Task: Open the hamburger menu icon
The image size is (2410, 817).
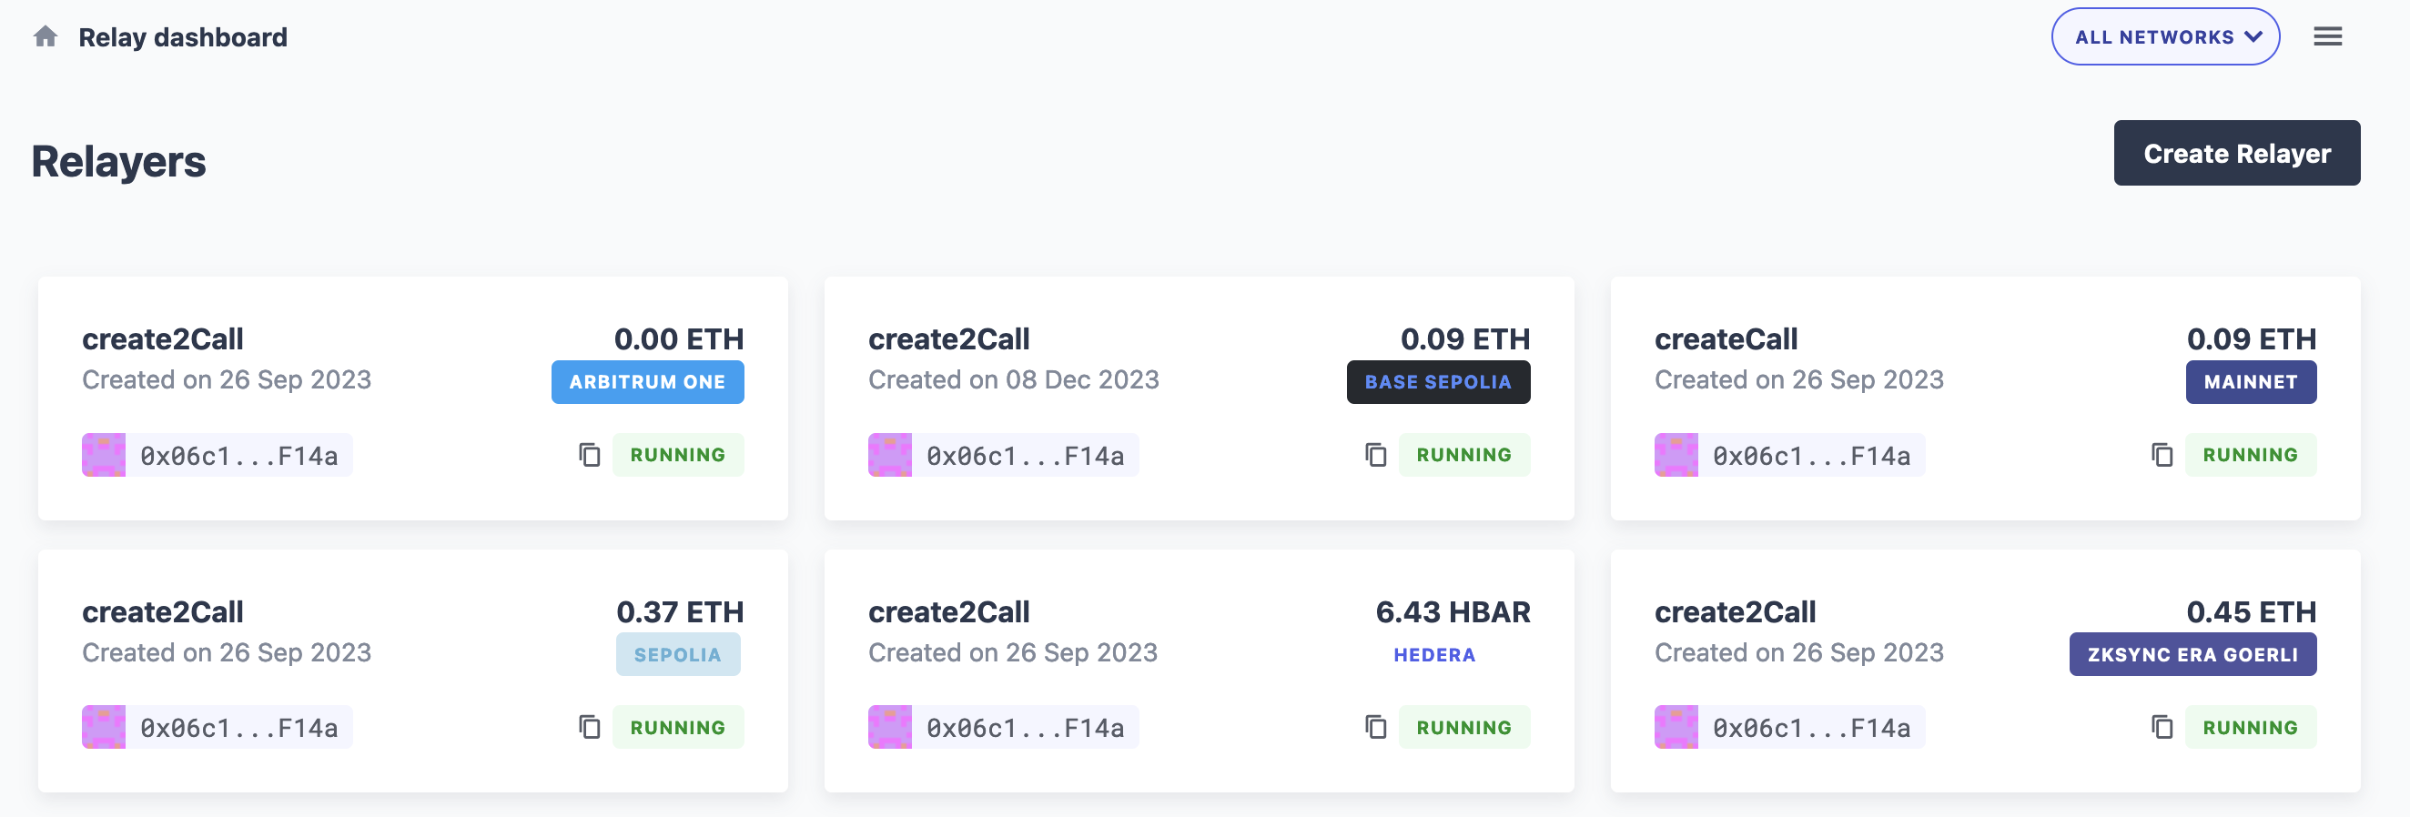Action: pos(2328,36)
